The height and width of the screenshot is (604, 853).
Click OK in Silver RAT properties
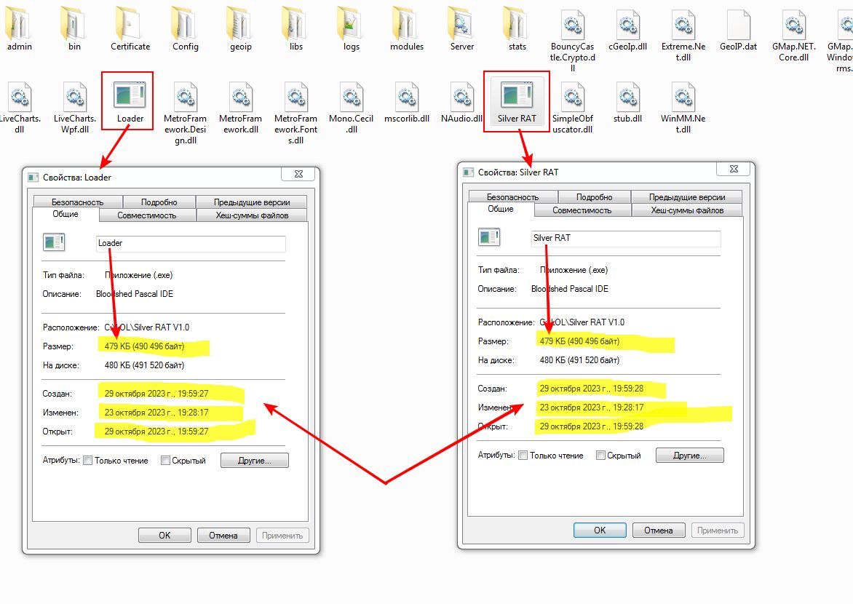pos(600,531)
